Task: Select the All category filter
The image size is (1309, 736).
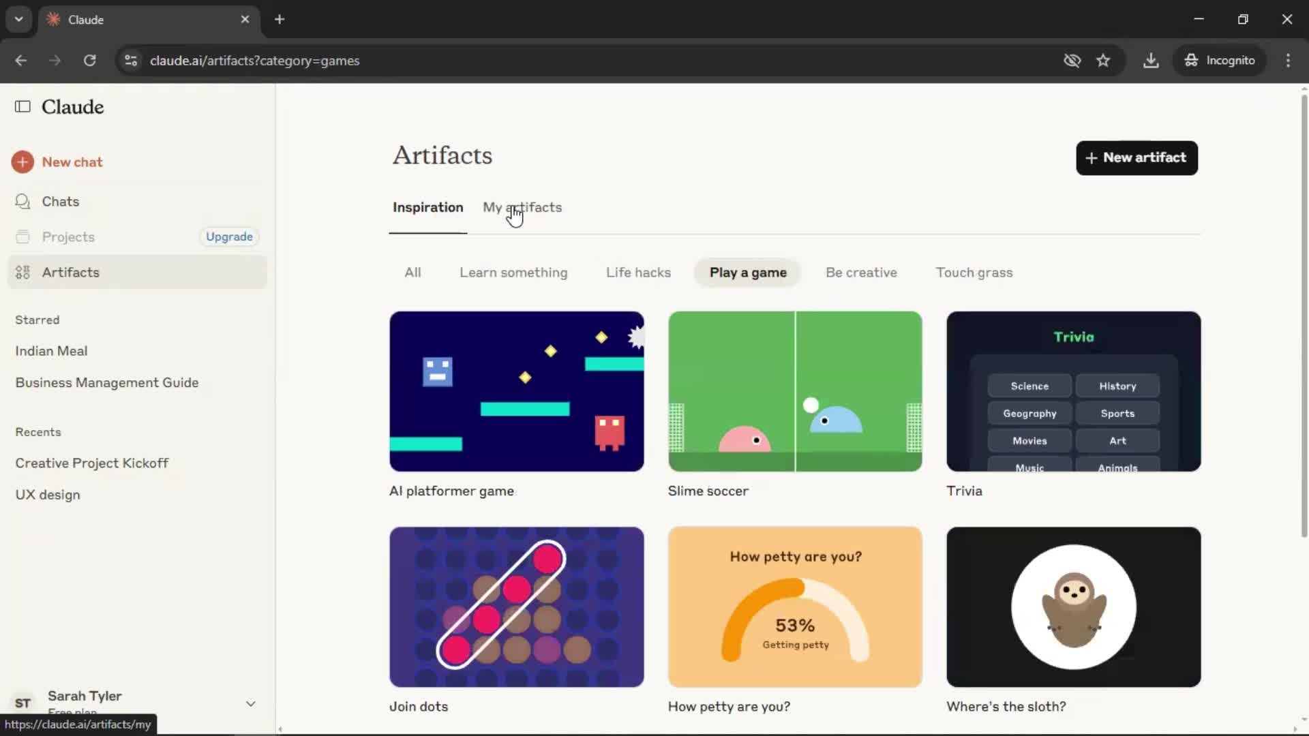Action: pyautogui.click(x=412, y=273)
